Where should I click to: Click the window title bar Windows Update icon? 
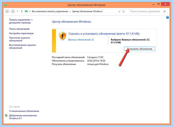pyautogui.click(x=5, y=5)
